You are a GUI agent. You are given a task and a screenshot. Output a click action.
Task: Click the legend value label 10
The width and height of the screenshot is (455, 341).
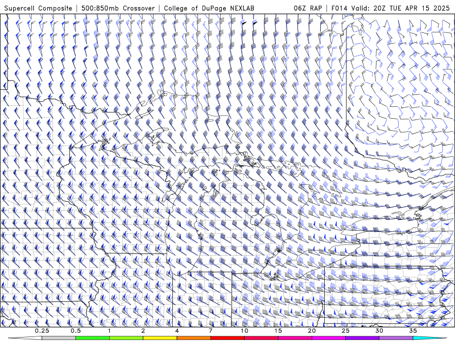pos(245,331)
